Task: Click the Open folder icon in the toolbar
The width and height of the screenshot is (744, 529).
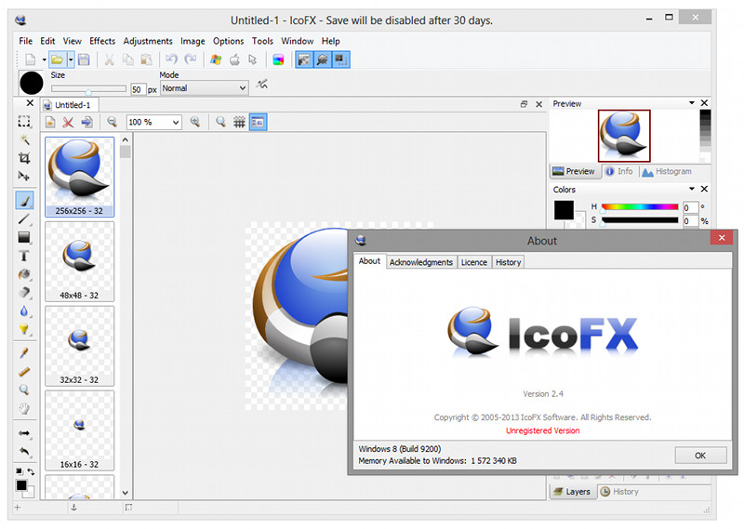Action: pos(57,60)
